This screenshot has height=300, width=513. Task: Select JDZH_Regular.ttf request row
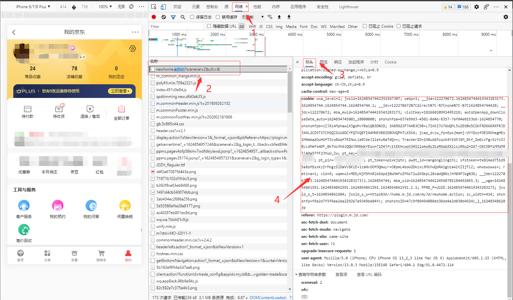click(x=218, y=165)
